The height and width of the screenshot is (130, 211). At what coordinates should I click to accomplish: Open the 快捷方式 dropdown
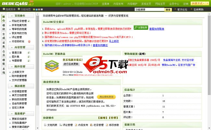(x=198, y=3)
